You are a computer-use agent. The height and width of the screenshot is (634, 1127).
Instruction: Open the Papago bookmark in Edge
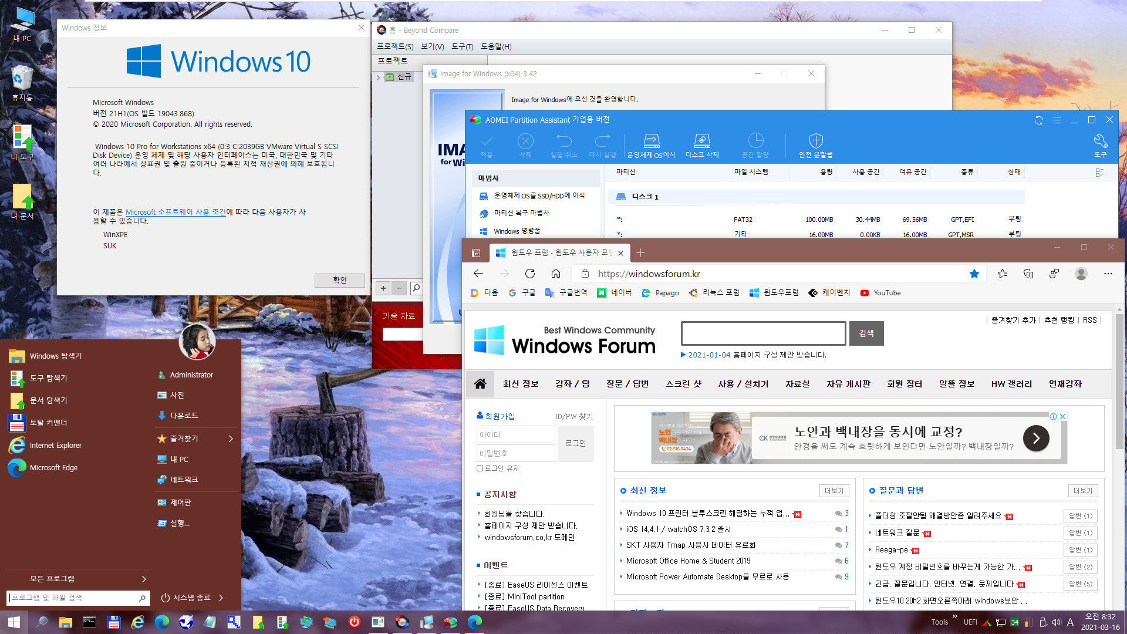click(660, 293)
